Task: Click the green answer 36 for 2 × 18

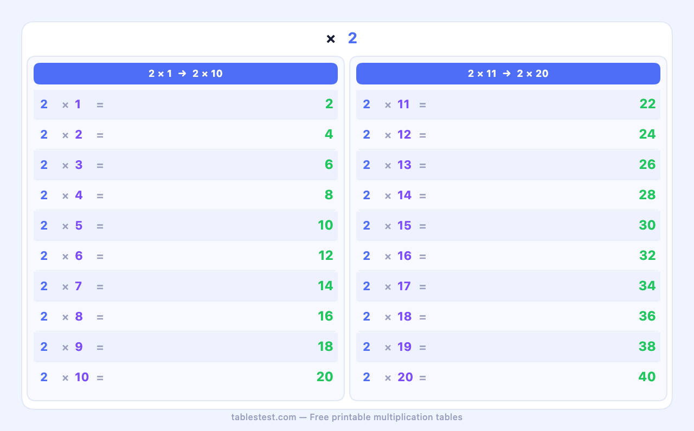Action: [647, 316]
